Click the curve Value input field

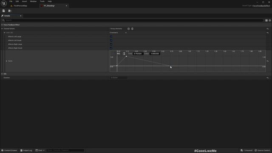click(x=155, y=54)
